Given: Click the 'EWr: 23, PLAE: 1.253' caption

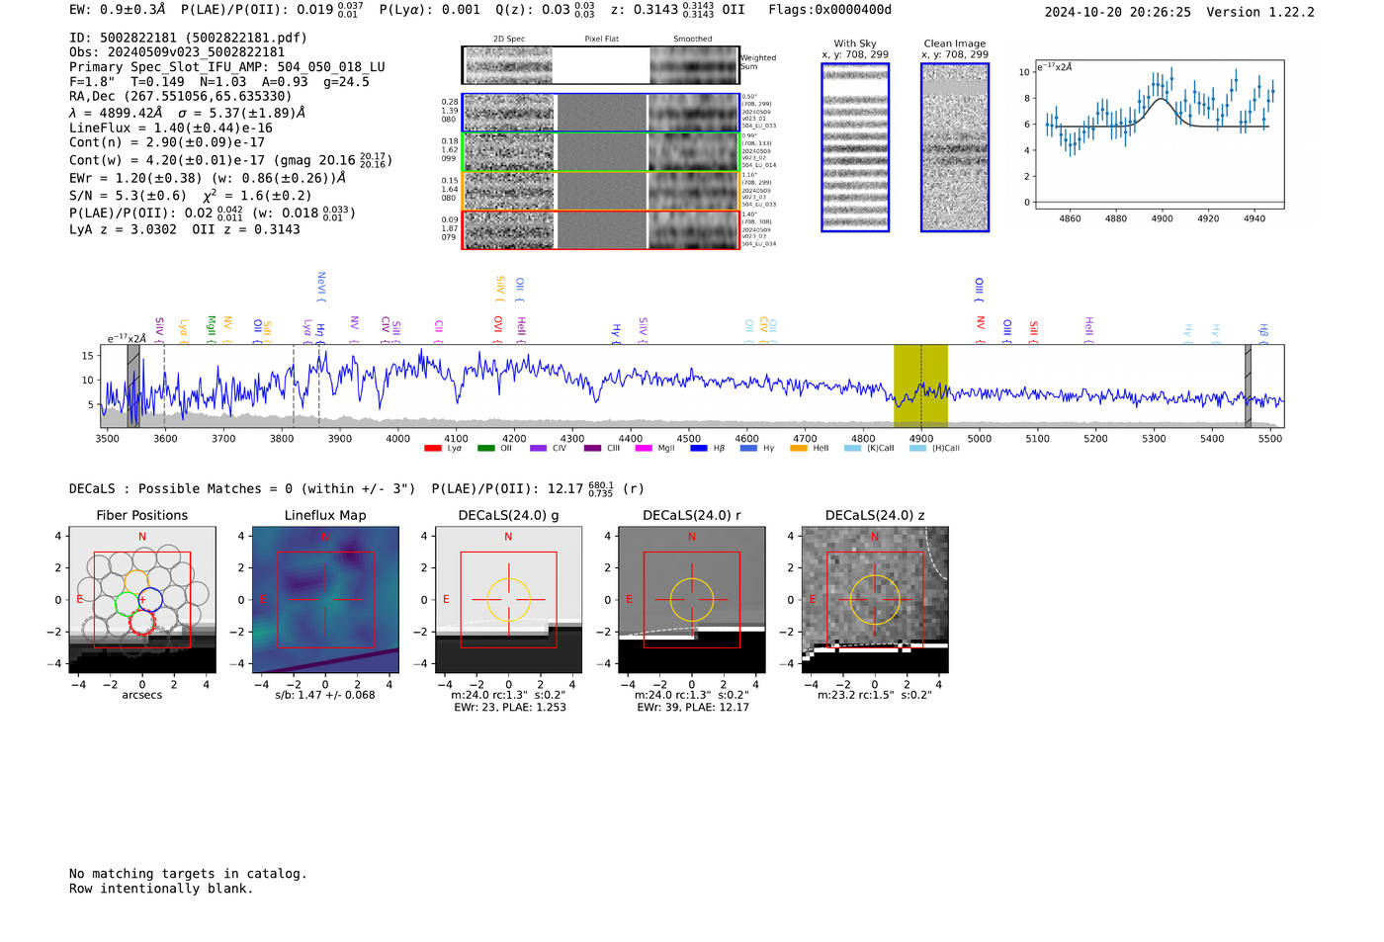Looking at the screenshot, I should pos(510,708).
